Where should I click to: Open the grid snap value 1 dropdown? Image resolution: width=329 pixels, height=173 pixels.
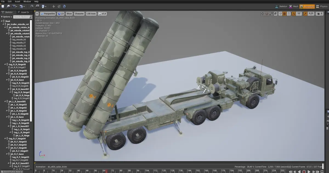[x=289, y=14]
